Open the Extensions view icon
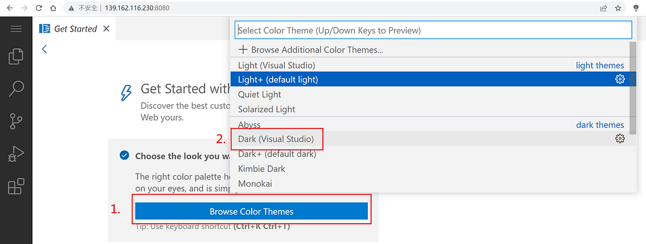The image size is (646, 244). (16, 187)
